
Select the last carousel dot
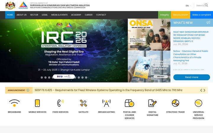point(86,77)
